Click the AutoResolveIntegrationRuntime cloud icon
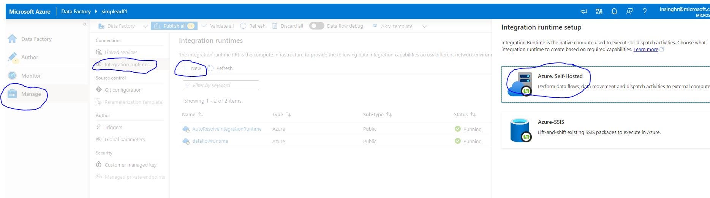This screenshot has height=198, width=710. pos(186,129)
